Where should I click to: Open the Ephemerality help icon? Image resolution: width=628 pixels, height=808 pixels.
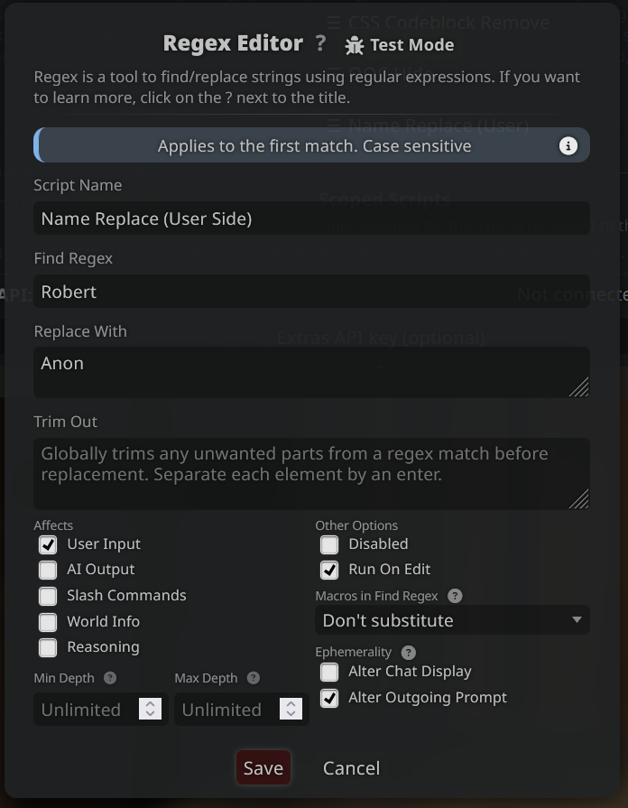[409, 653]
